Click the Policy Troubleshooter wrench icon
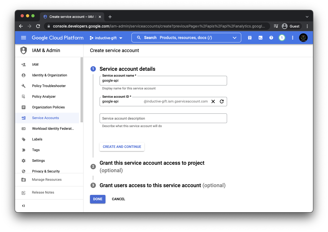Viewport: 328px width, 232px height. pyautogui.click(x=24, y=86)
